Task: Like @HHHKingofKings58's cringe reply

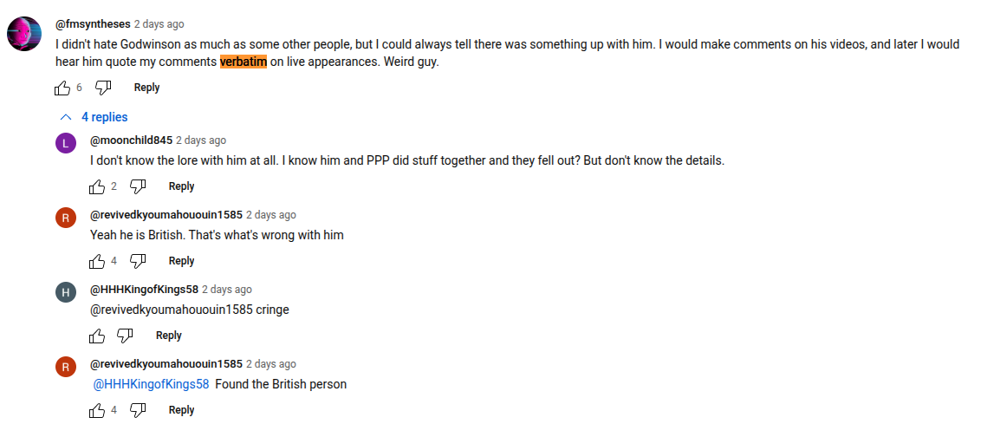Action: pyautogui.click(x=97, y=336)
